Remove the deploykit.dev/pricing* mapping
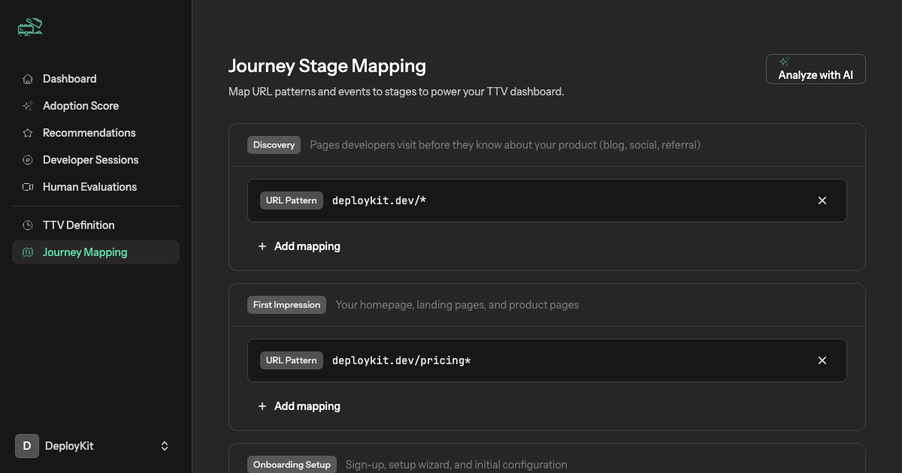Image resolution: width=902 pixels, height=473 pixels. tap(822, 360)
